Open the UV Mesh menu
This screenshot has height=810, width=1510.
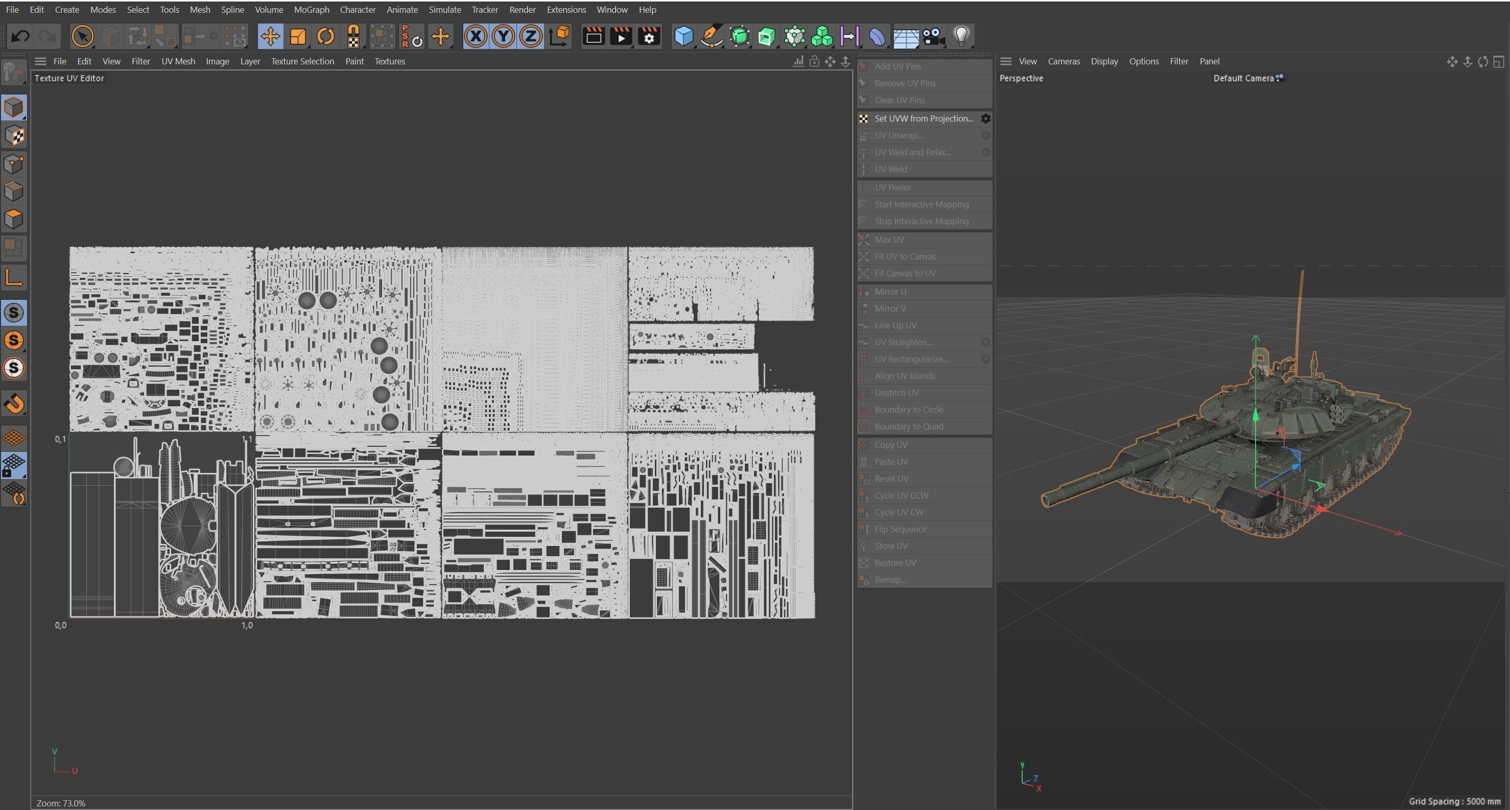coord(178,61)
